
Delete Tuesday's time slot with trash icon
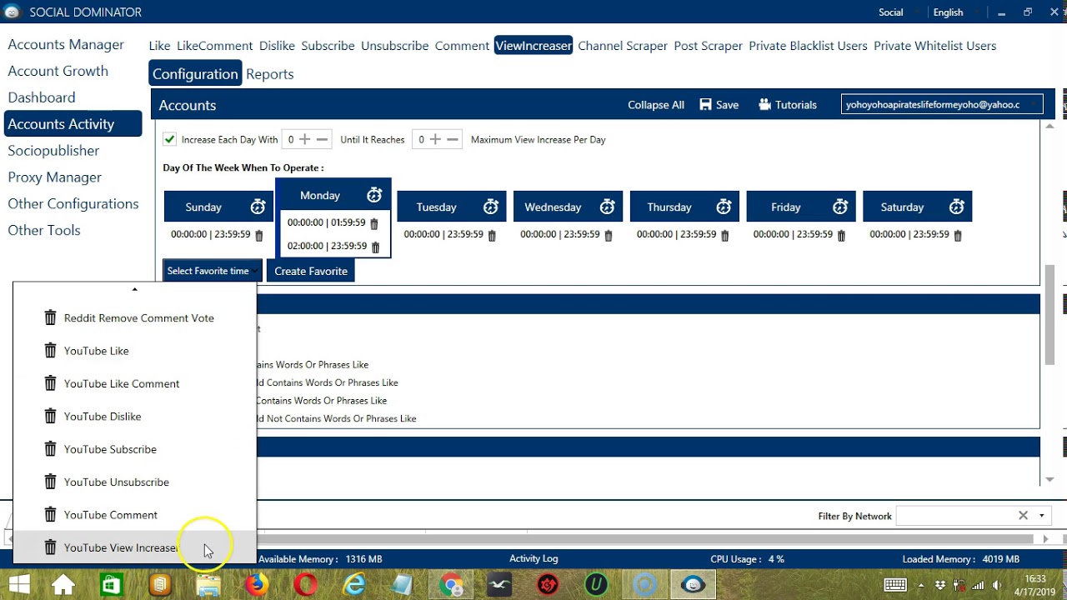coord(492,236)
